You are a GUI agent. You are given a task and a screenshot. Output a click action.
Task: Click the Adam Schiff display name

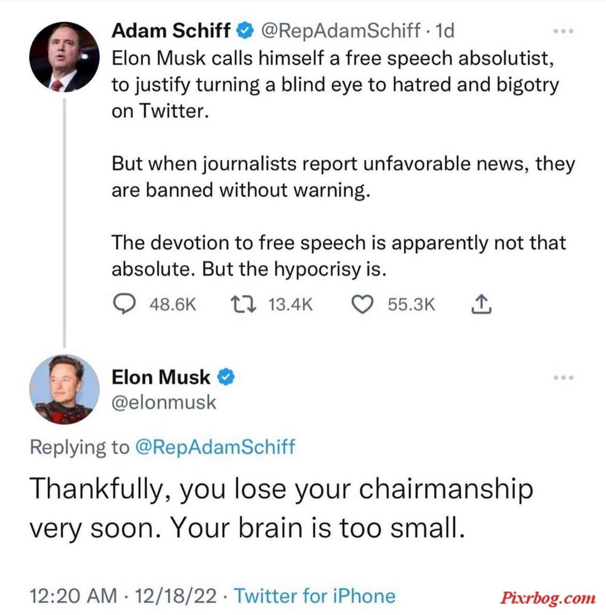(x=171, y=31)
